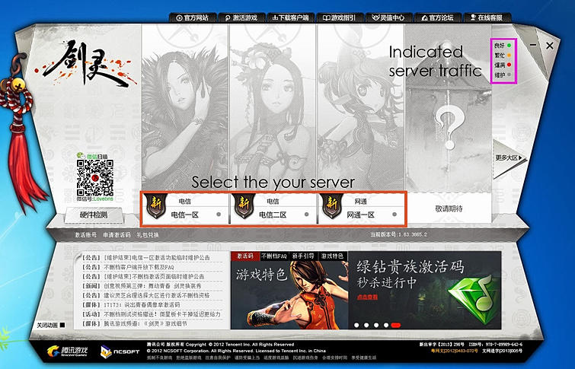Screen dimensions: 575x369
Task: Select the fourth banner carousel dot
Action: [x=386, y=325]
